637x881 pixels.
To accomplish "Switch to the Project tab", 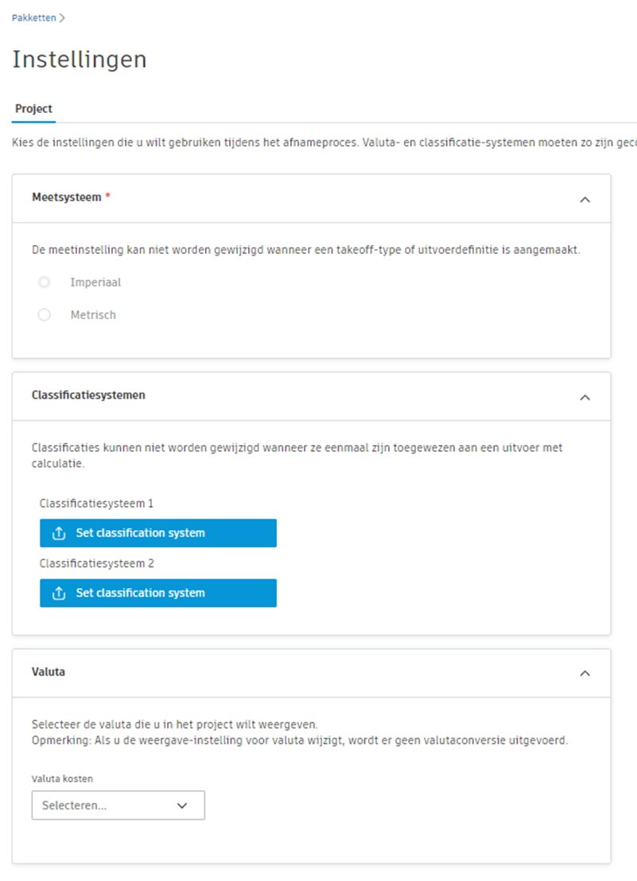I will [33, 109].
